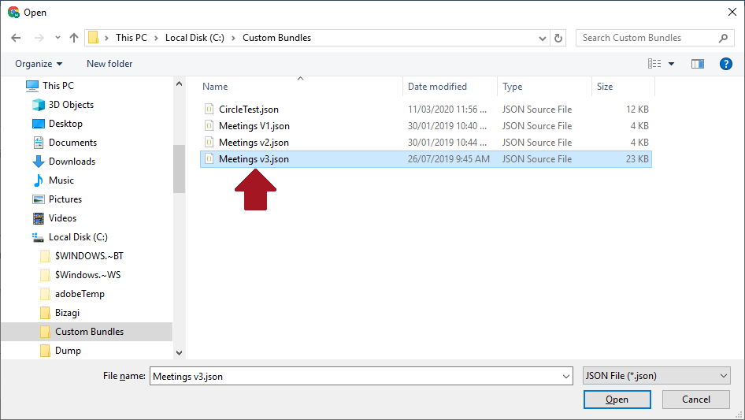This screenshot has width=745, height=420.
Task: Create a New folder
Action: (109, 64)
